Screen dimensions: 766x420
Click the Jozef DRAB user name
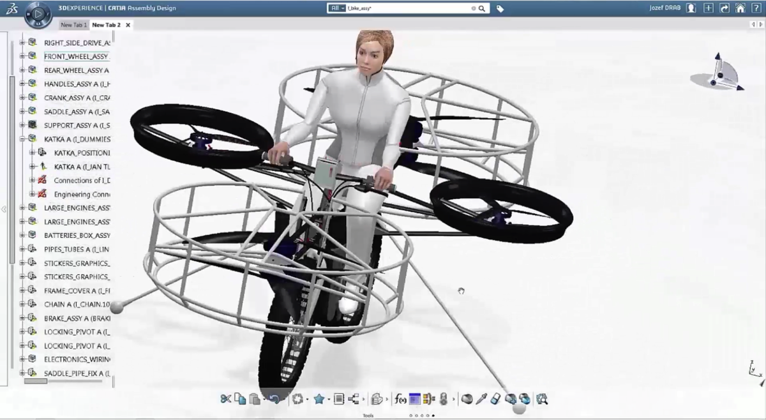[664, 8]
